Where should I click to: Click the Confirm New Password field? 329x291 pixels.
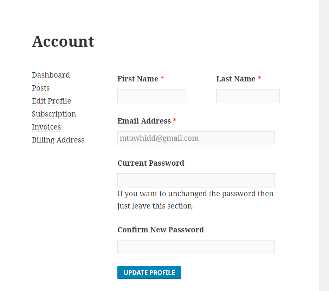(x=196, y=247)
